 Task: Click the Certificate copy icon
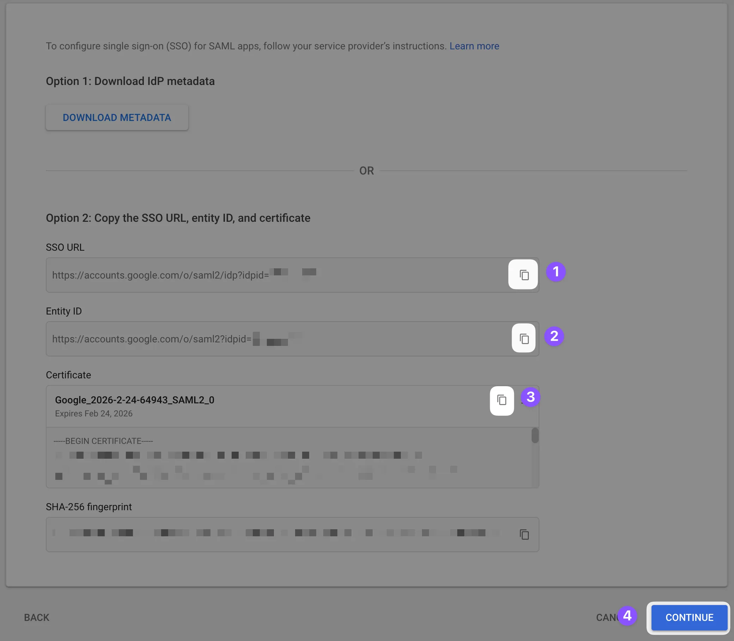502,399
